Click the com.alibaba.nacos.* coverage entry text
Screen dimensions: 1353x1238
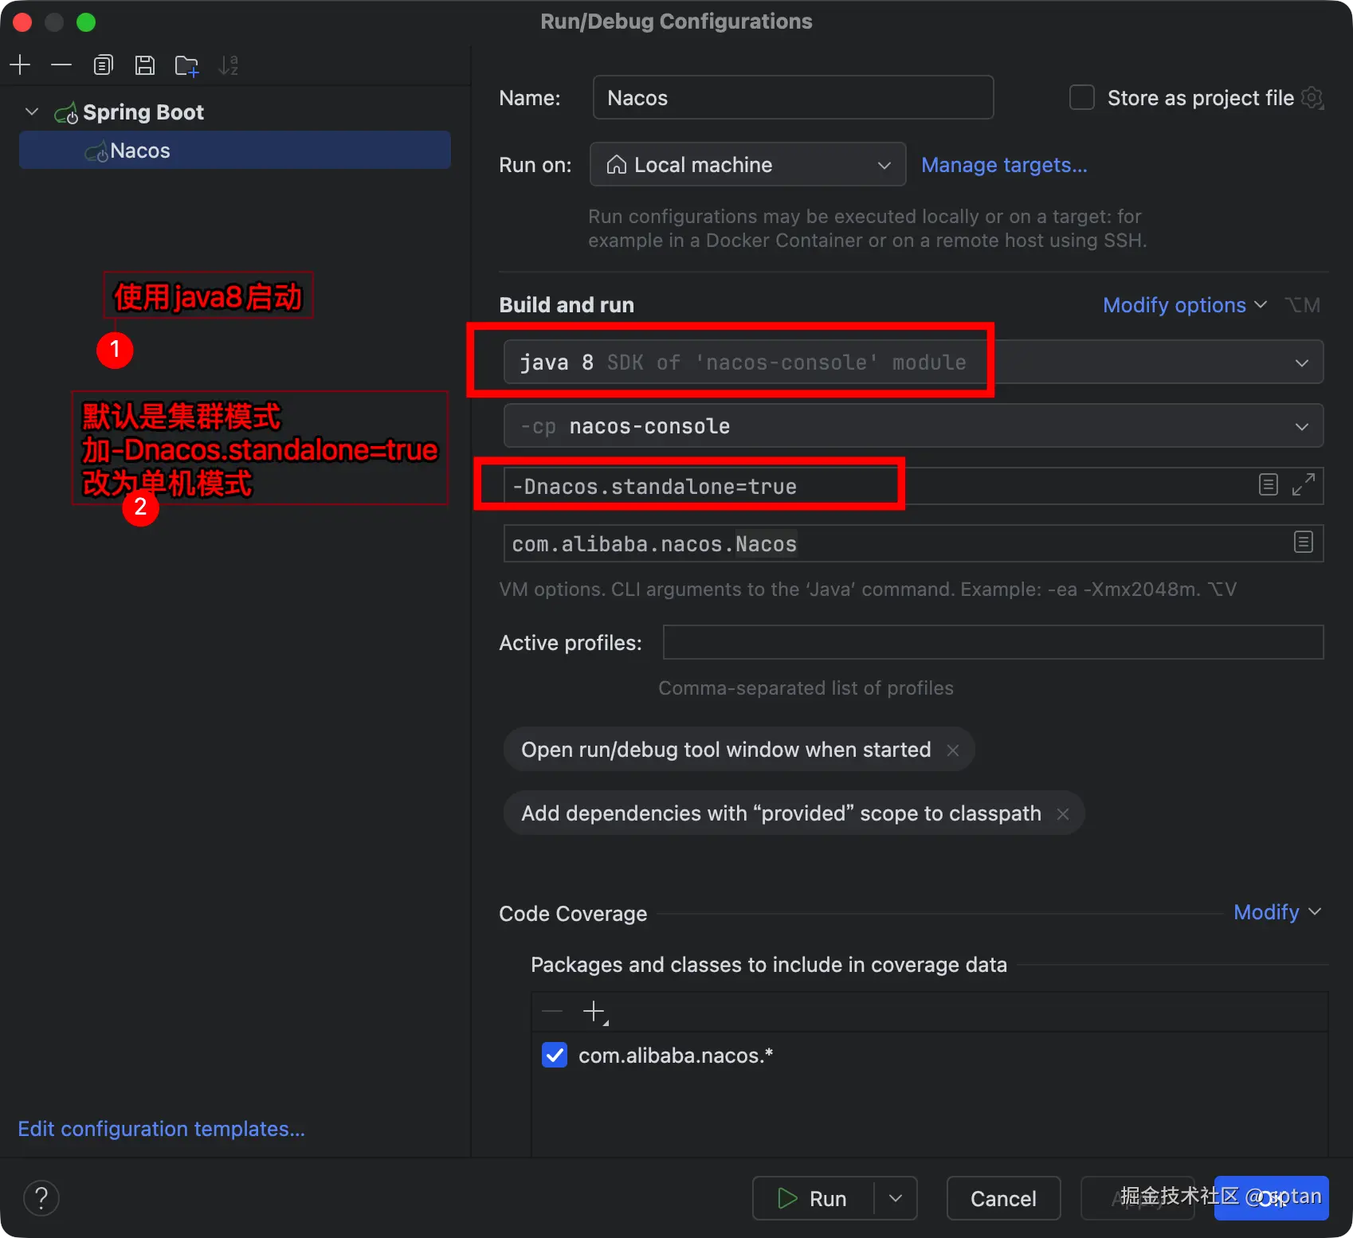point(676,1056)
